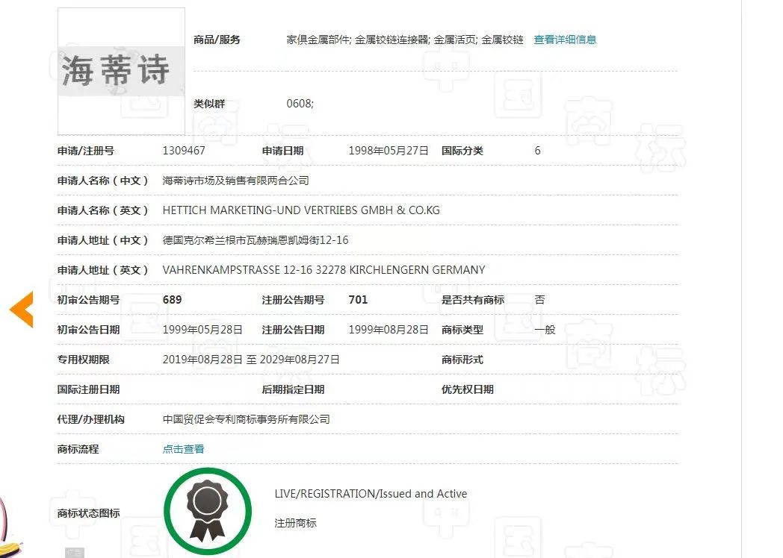Open the 查看详细信息 link for goods and services

click(x=565, y=40)
